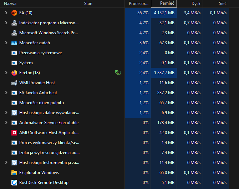This screenshot has height=189, width=239.
Task: Click the Indeksator programu Microsoft icon
Action: point(14,23)
